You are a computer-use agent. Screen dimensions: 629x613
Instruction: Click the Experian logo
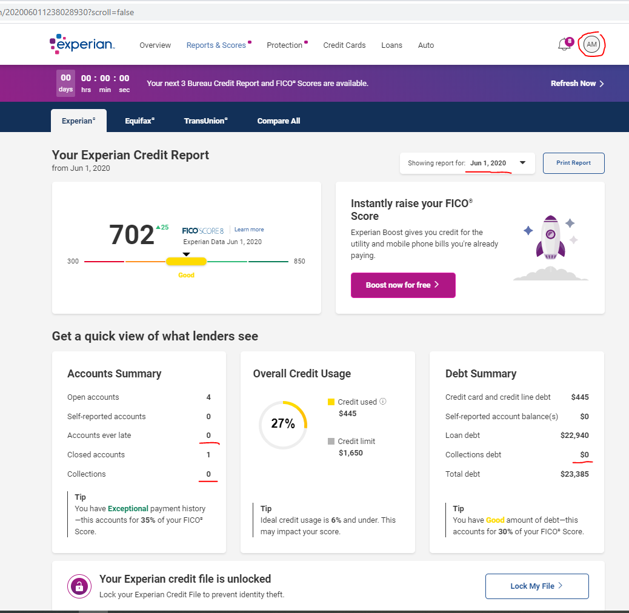tap(82, 44)
